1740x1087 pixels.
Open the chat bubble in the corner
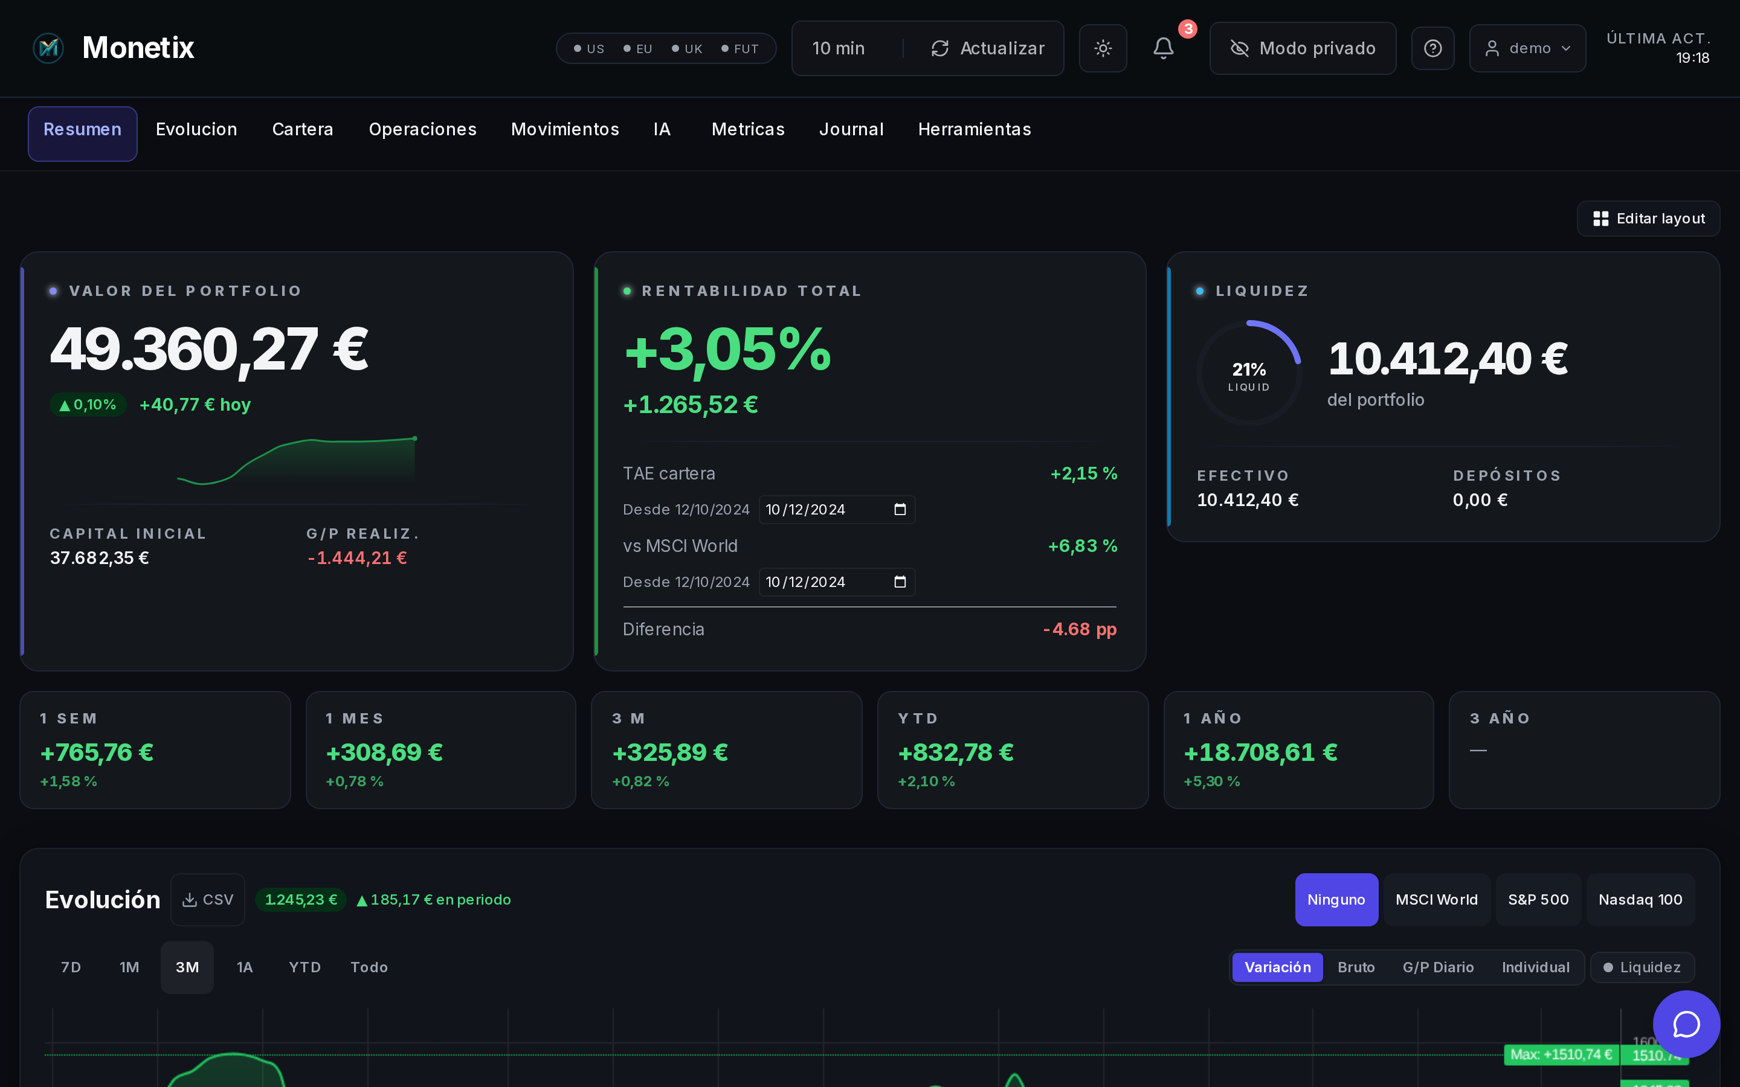pyautogui.click(x=1686, y=1024)
